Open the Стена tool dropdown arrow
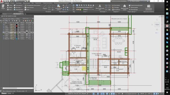 [x=13, y=5]
